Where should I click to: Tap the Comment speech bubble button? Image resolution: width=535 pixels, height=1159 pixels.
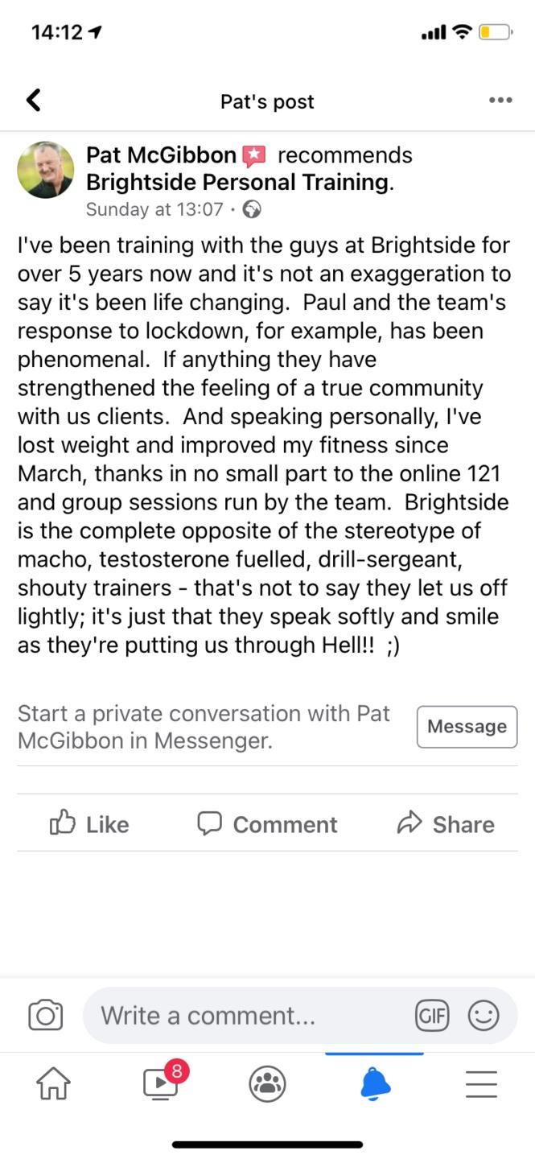(267, 824)
